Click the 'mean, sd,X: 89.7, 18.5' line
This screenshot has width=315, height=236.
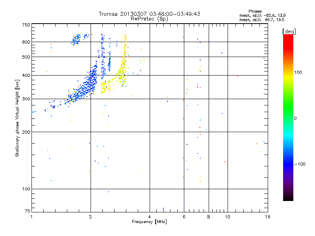tap(262, 20)
